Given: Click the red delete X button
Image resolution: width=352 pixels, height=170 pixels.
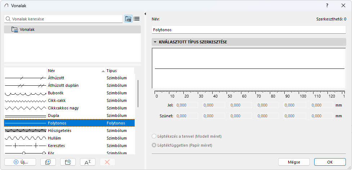Looking at the screenshot, I should tap(107, 162).
